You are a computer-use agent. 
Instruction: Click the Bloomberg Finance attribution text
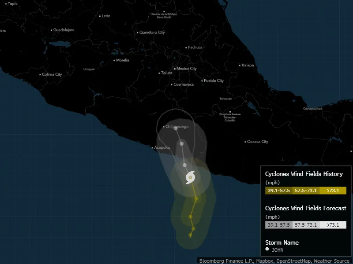[274, 261]
